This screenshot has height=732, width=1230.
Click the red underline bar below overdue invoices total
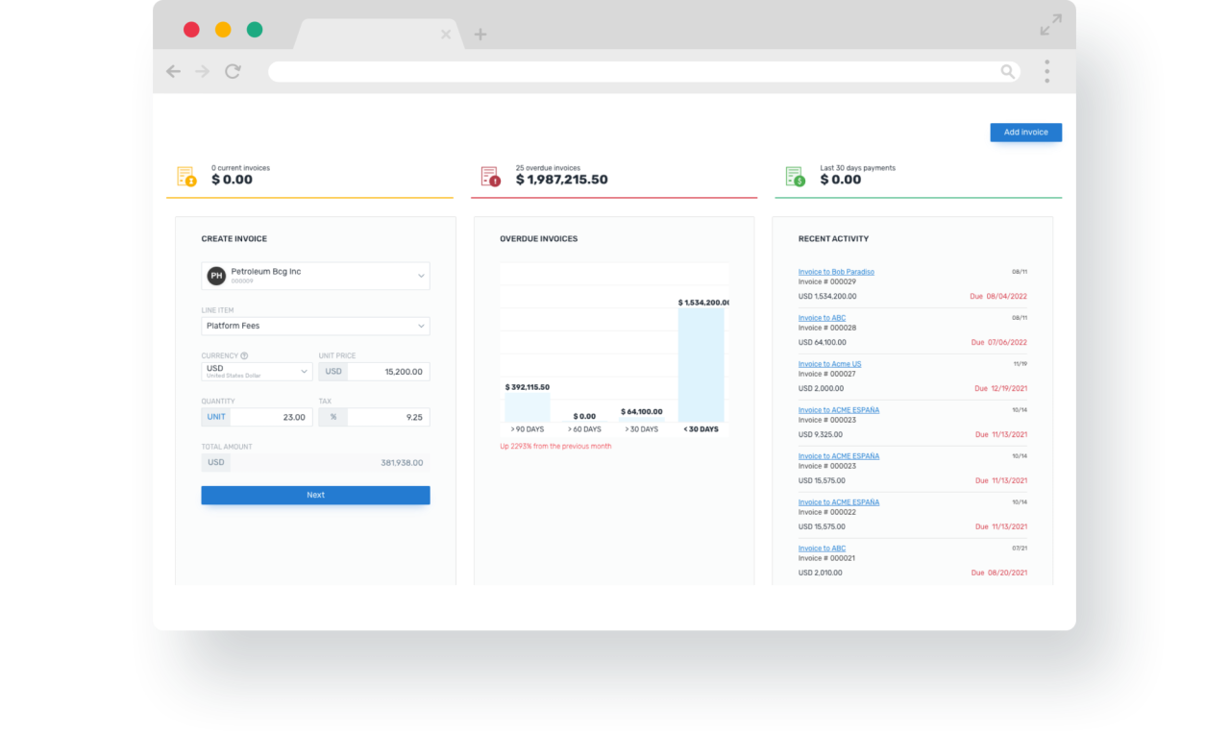(614, 197)
